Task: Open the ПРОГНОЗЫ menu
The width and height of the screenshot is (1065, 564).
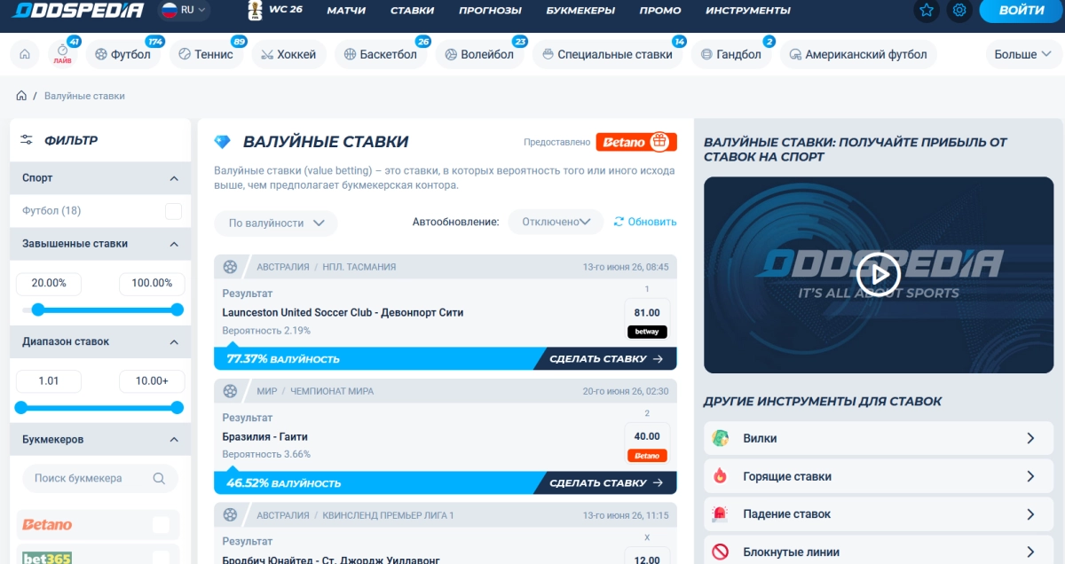Action: coord(491,11)
